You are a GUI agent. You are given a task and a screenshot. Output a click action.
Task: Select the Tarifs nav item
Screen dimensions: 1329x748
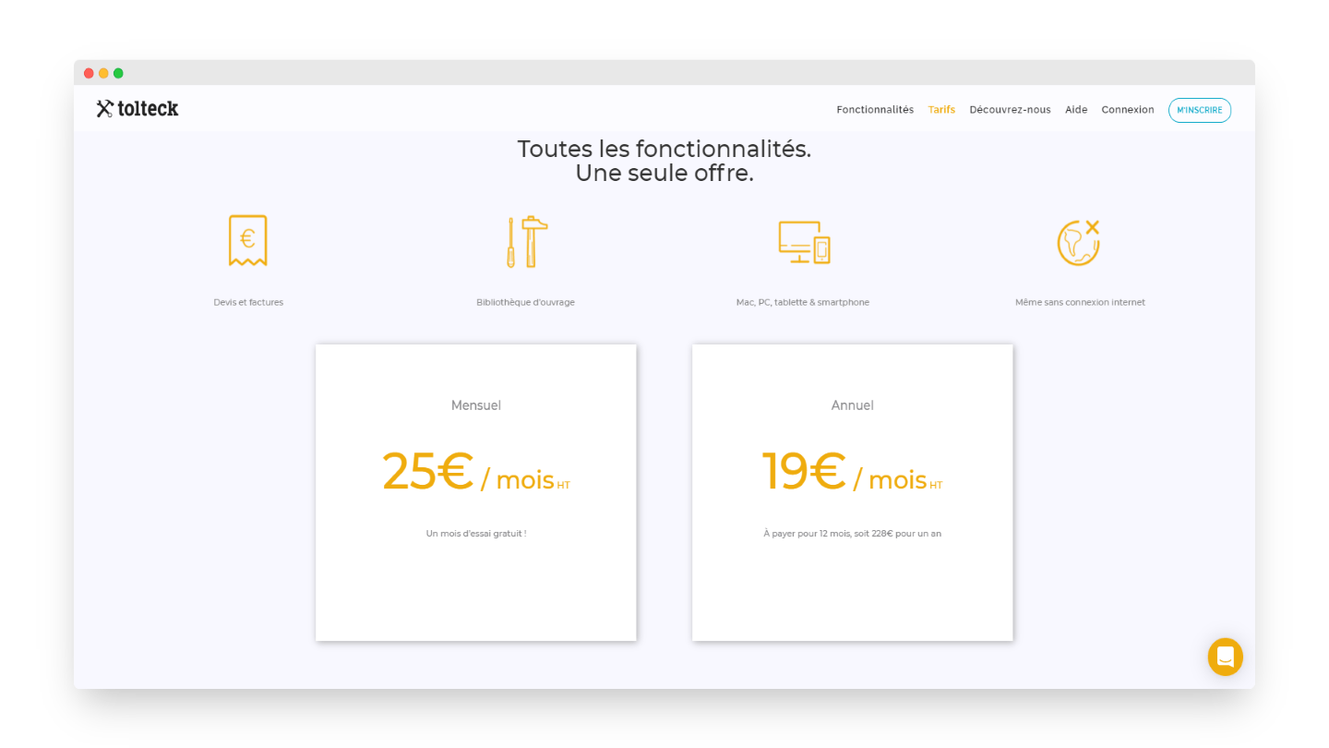pos(941,110)
